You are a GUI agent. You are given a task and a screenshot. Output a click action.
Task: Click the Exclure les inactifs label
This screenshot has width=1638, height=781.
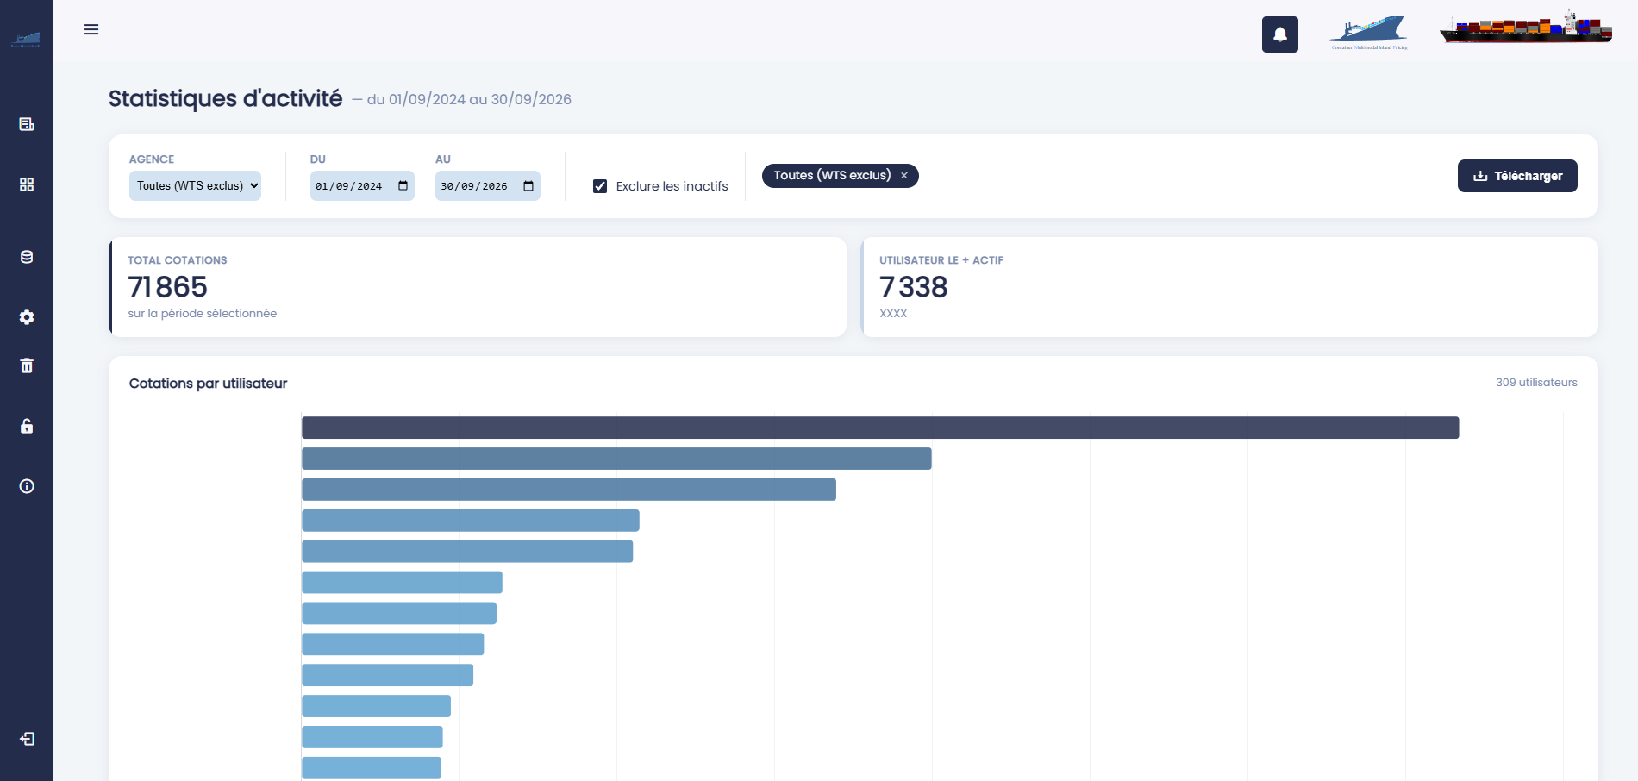coord(672,186)
